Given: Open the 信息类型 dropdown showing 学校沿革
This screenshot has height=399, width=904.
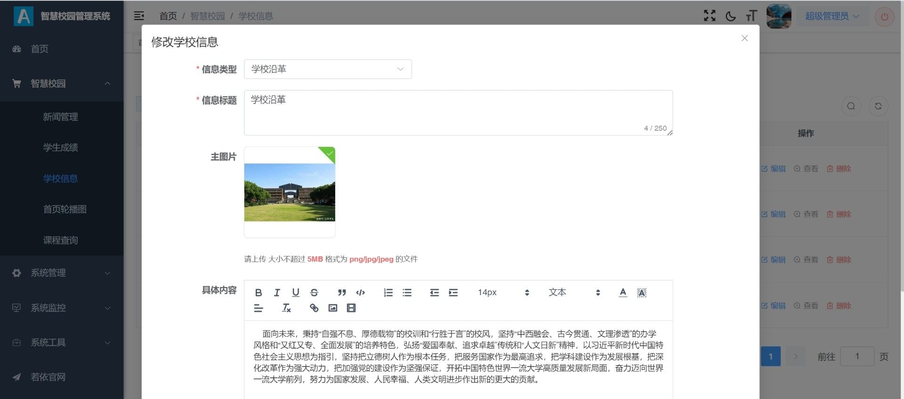Looking at the screenshot, I should click(x=328, y=69).
